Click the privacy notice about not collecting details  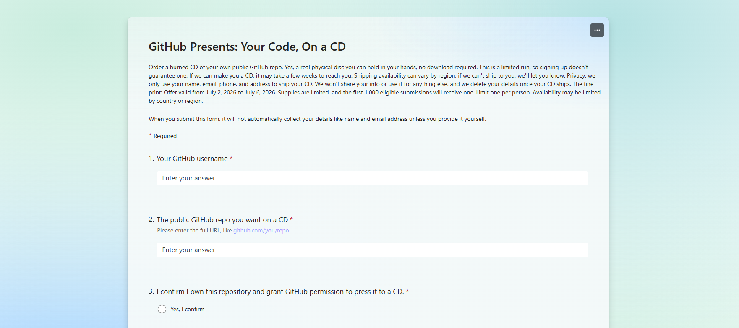(317, 119)
